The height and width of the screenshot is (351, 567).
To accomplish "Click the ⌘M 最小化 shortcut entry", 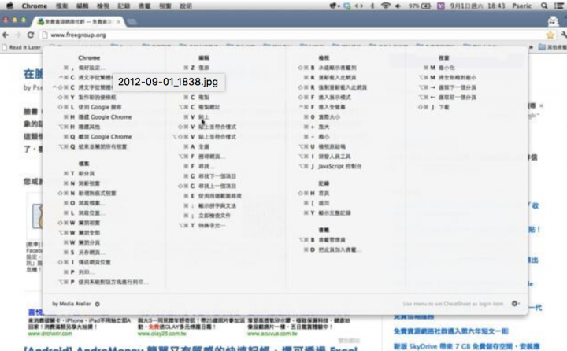I will [x=439, y=68].
